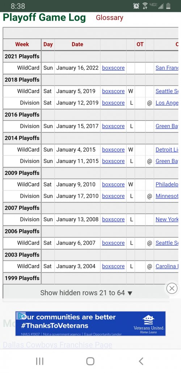The height and width of the screenshot is (373, 181).
Task: Open boxscore for January 5, 2019 game
Action: pyautogui.click(x=113, y=91)
